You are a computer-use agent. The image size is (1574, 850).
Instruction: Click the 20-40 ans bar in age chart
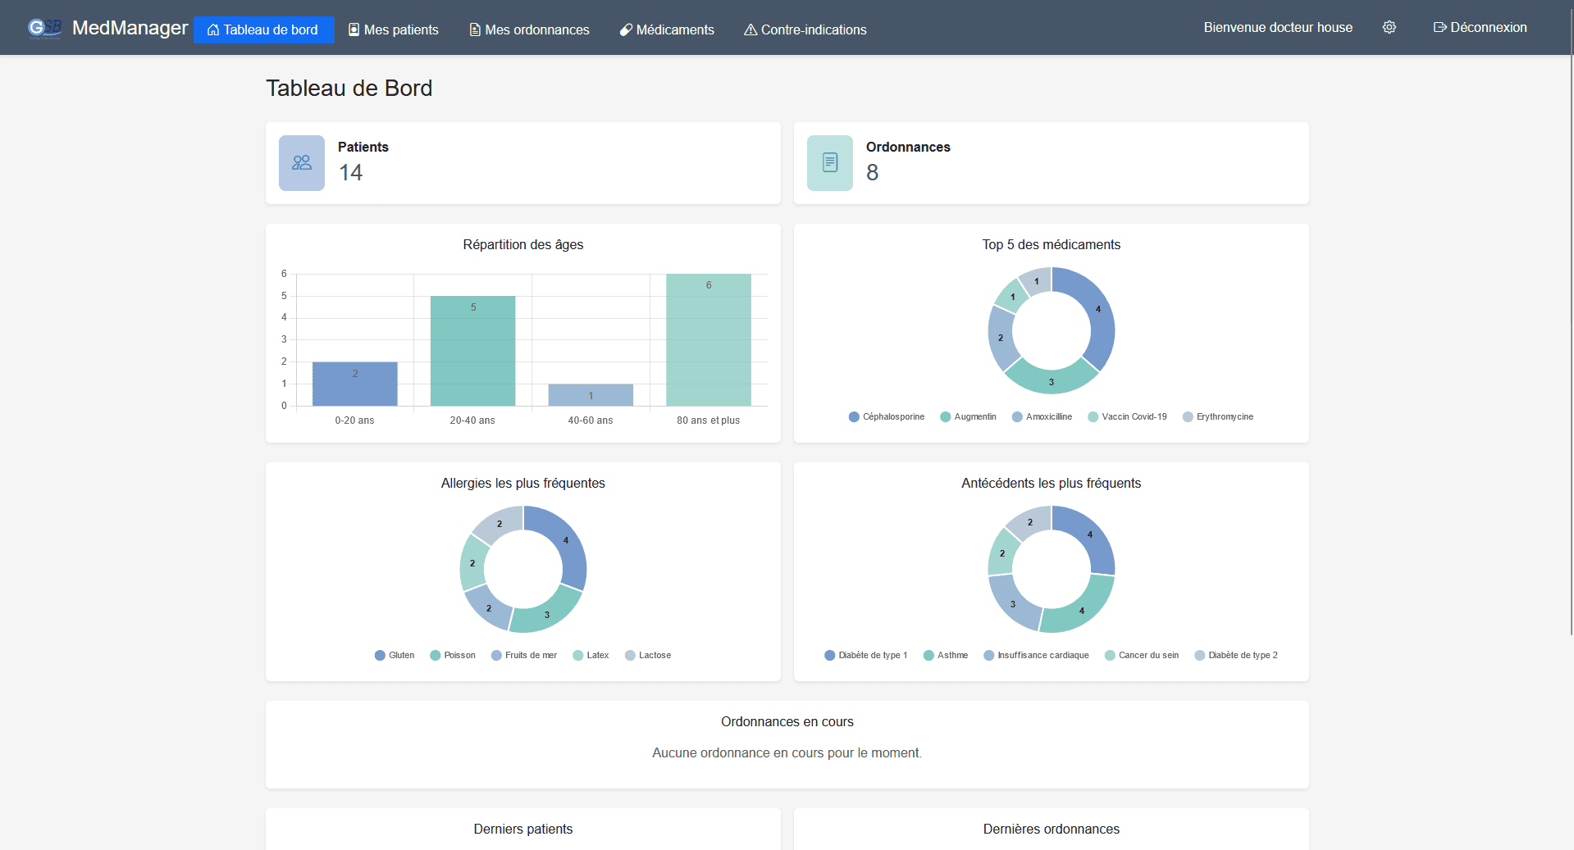pos(472,351)
